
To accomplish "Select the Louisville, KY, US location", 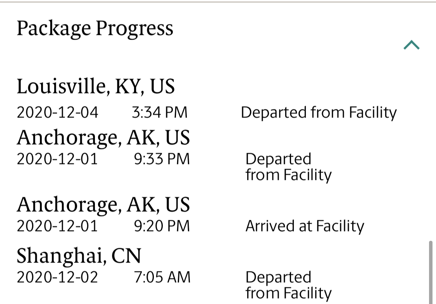I will [x=96, y=86].
